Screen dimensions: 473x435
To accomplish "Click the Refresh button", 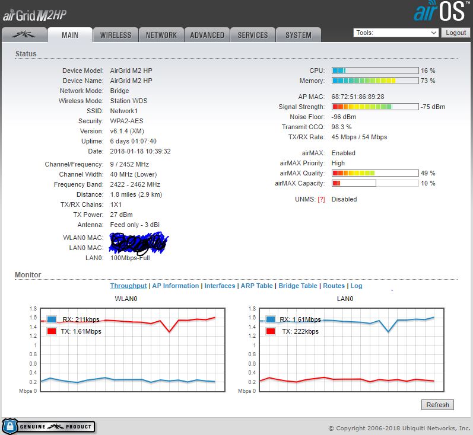I will [x=437, y=405].
